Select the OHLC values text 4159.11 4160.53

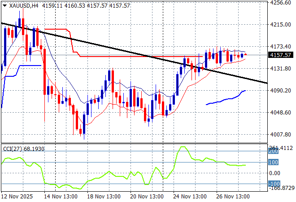point(64,6)
